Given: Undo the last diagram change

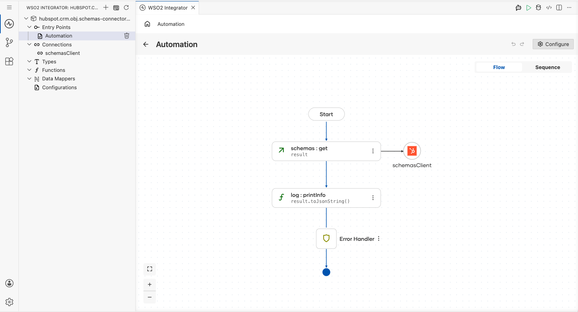Looking at the screenshot, I should click(514, 44).
